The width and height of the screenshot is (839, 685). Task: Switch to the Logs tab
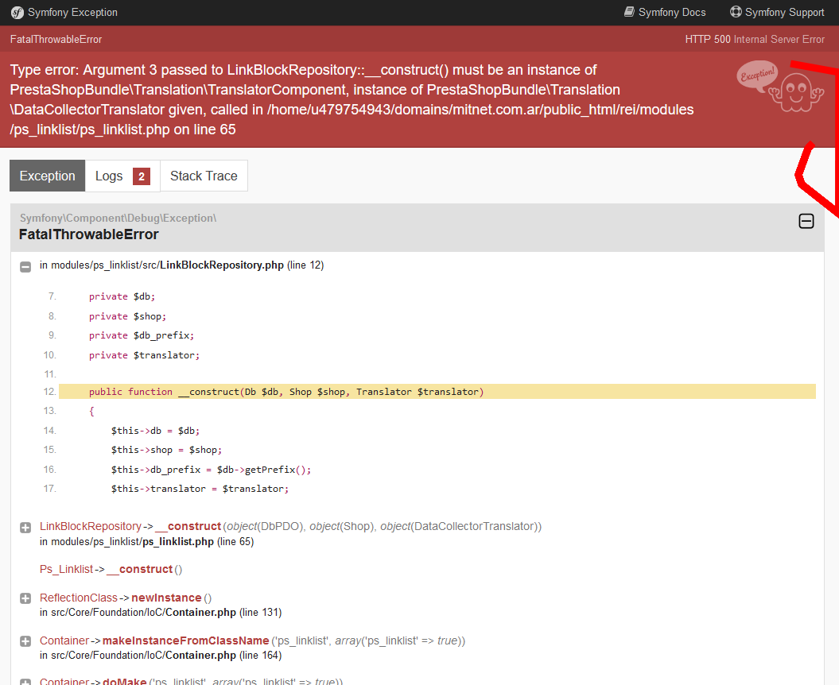tap(122, 176)
